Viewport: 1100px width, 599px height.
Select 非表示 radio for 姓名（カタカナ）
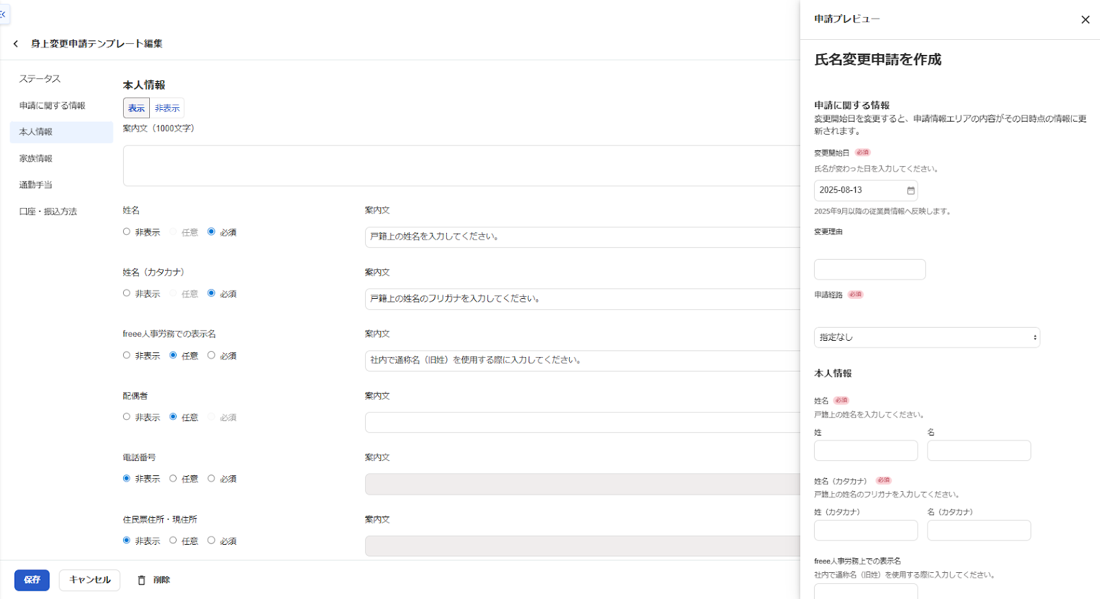(x=126, y=293)
